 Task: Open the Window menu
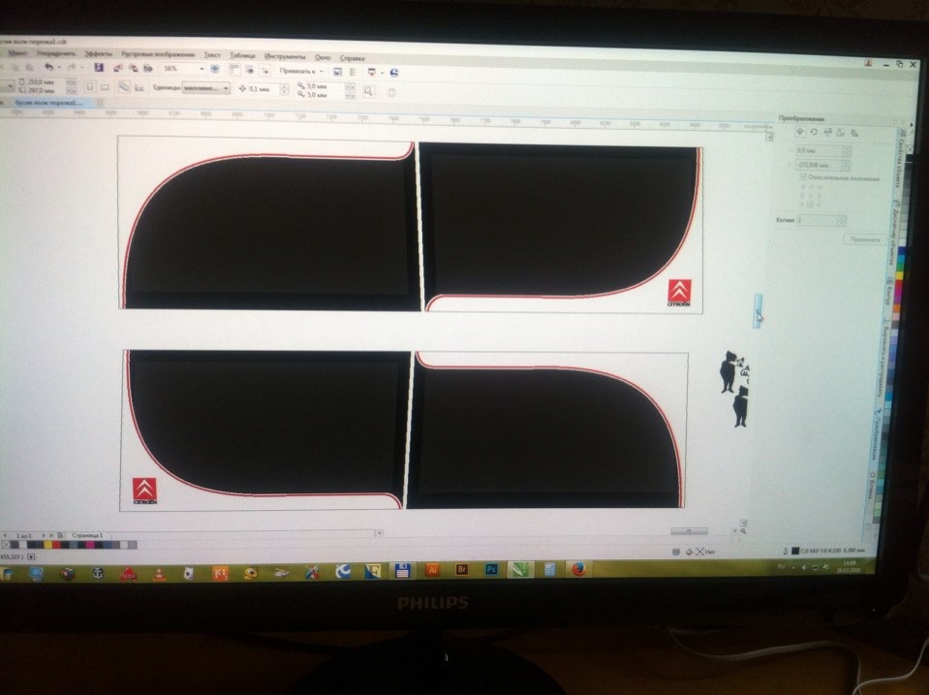coord(323,57)
